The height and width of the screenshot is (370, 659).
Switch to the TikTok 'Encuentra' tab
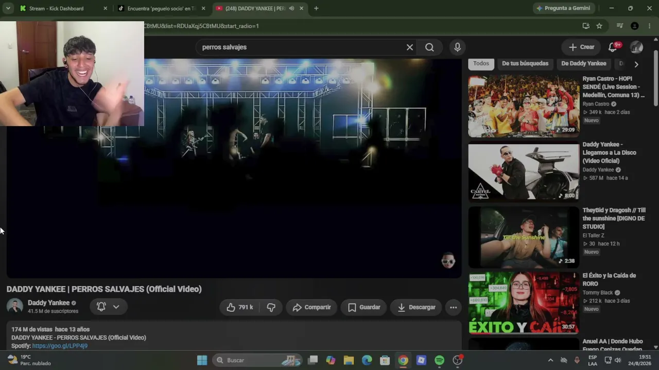click(x=161, y=8)
